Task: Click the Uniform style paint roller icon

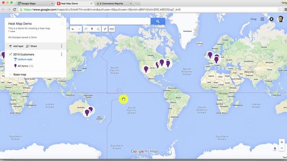Action: click(15, 59)
